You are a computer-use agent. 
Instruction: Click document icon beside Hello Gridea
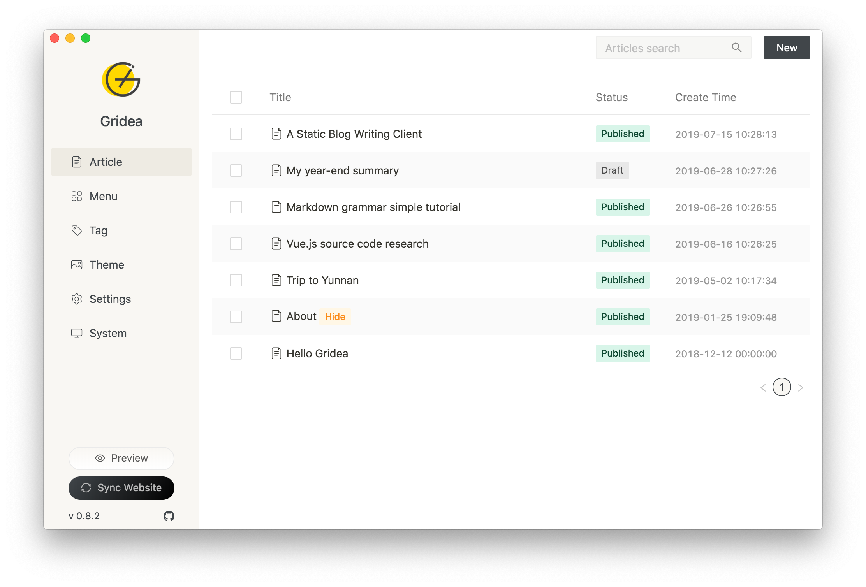pos(276,353)
